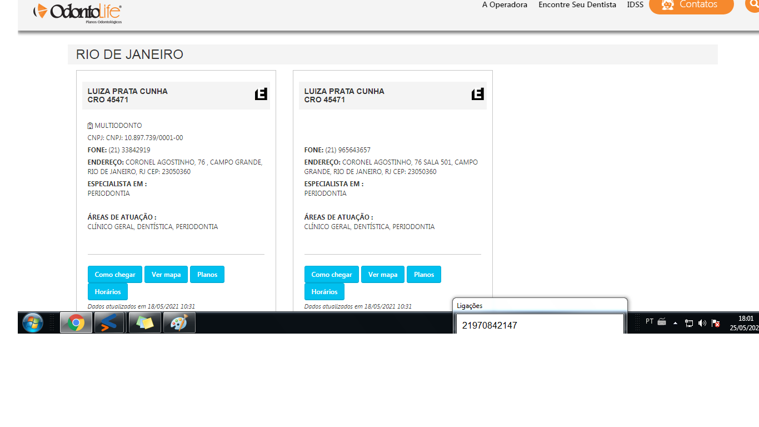759x427 pixels.
Task: Click the volume speaker icon
Action: point(702,323)
